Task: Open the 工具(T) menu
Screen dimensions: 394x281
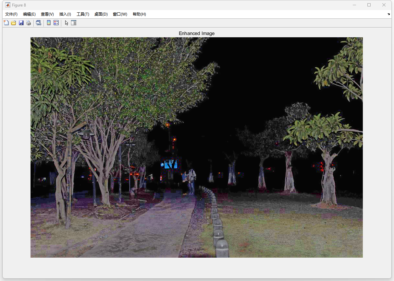Action: tap(83, 14)
